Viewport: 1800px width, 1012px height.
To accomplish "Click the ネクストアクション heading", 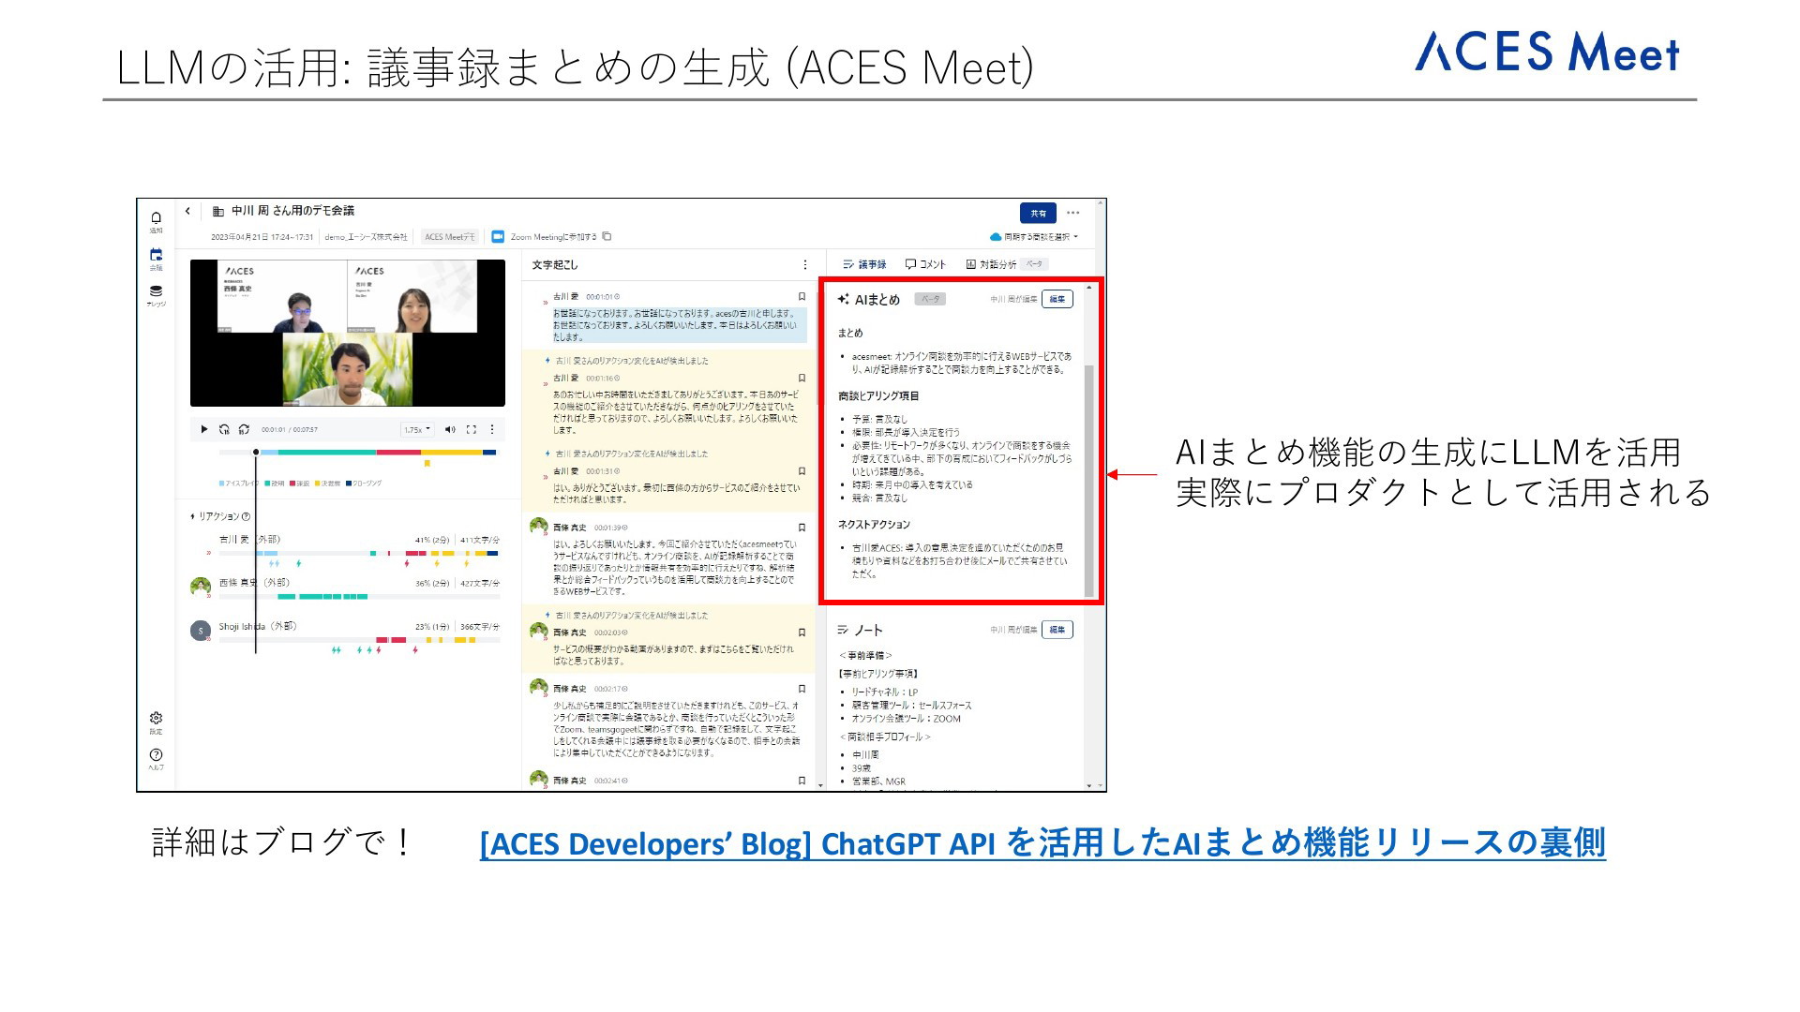I will [x=874, y=525].
